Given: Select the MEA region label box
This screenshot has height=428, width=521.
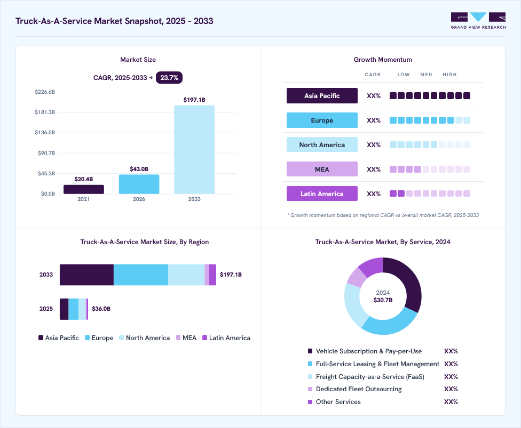Looking at the screenshot, I should click(x=322, y=169).
